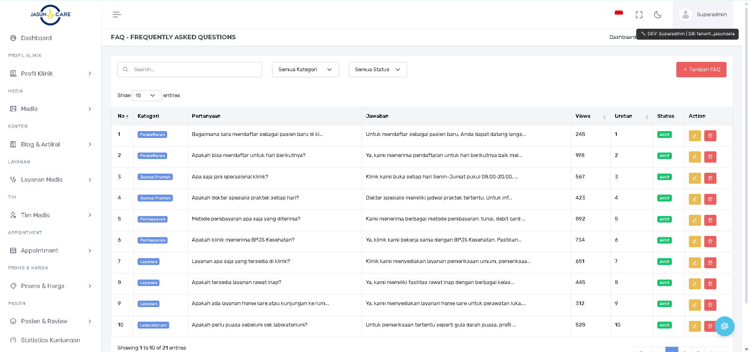
Task: Expand the Profil Klinik sidebar menu
Action: pyautogui.click(x=51, y=74)
